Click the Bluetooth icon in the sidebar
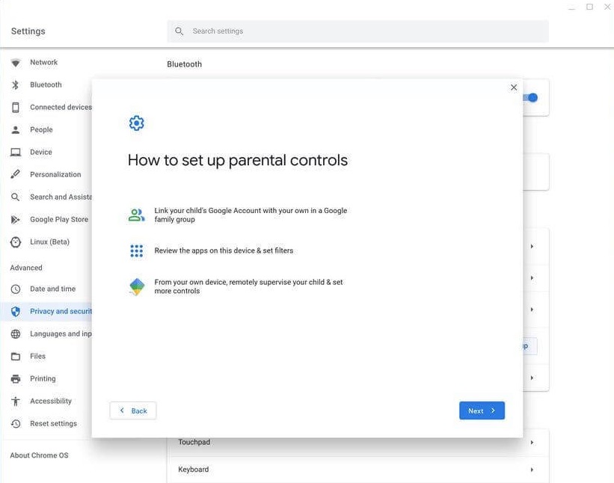 point(15,84)
